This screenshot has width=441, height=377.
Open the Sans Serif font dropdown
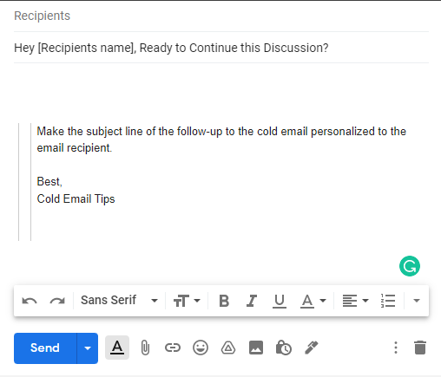[119, 300]
